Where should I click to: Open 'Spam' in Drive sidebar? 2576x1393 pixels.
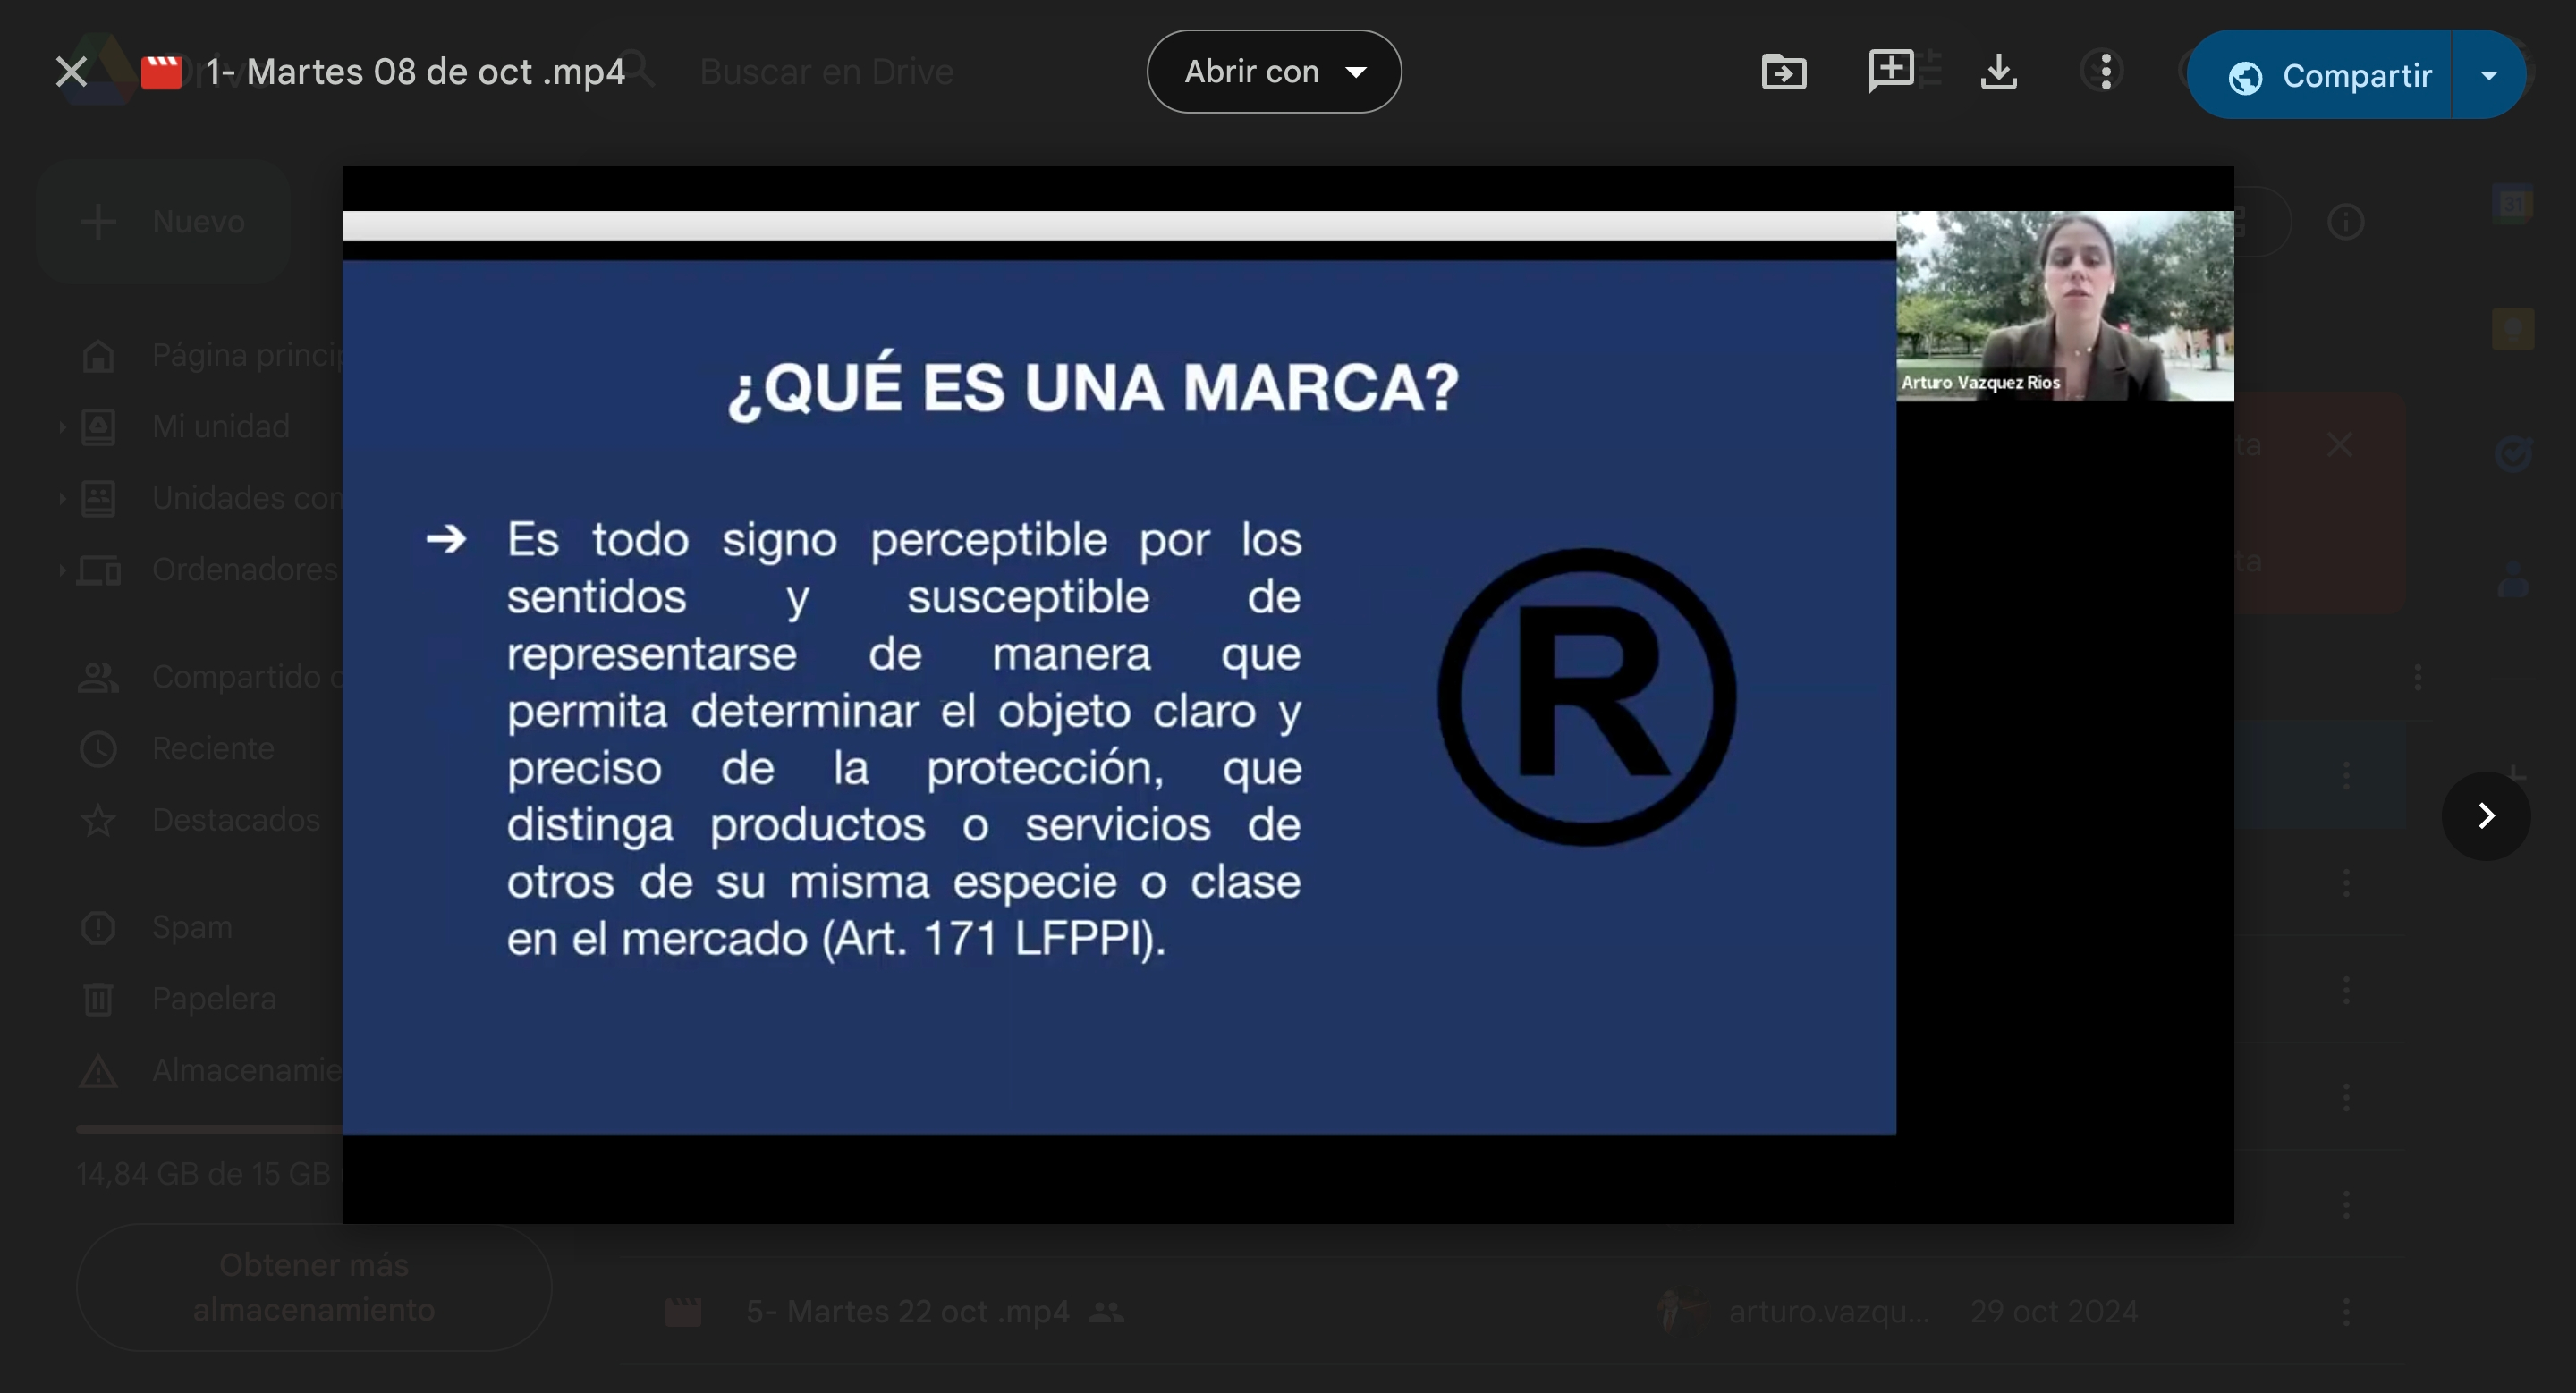tap(192, 927)
